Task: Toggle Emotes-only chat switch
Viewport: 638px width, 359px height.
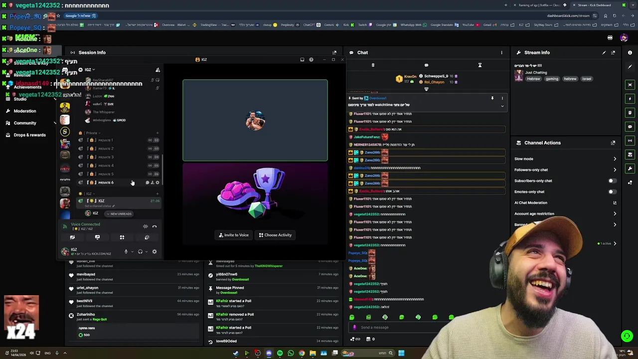Action: [612, 192]
